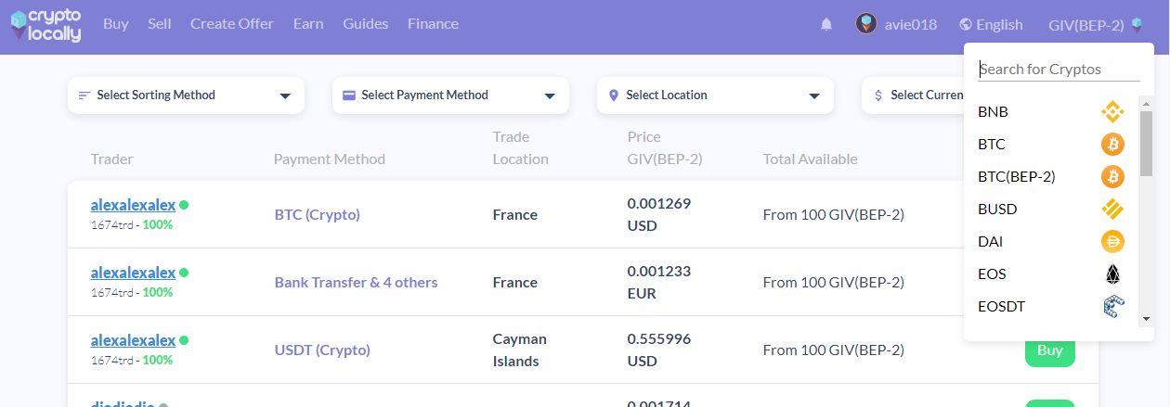Click the location pin icon
This screenshot has width=1170, height=407.
tap(614, 95)
